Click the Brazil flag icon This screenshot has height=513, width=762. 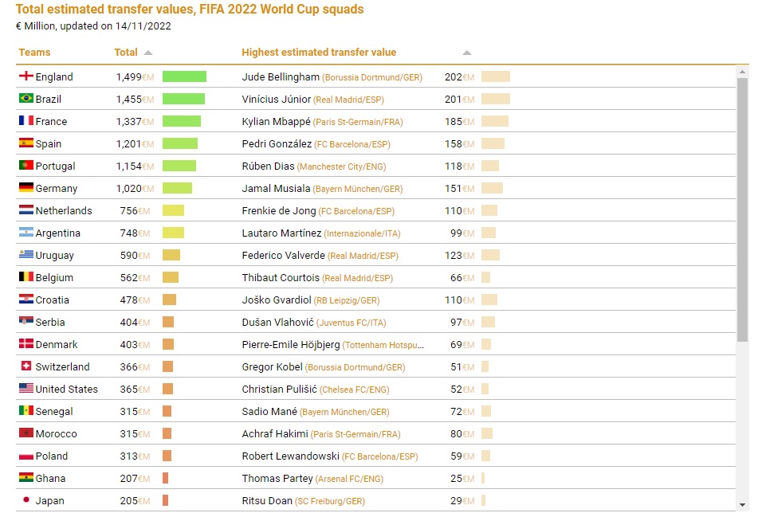pos(26,99)
